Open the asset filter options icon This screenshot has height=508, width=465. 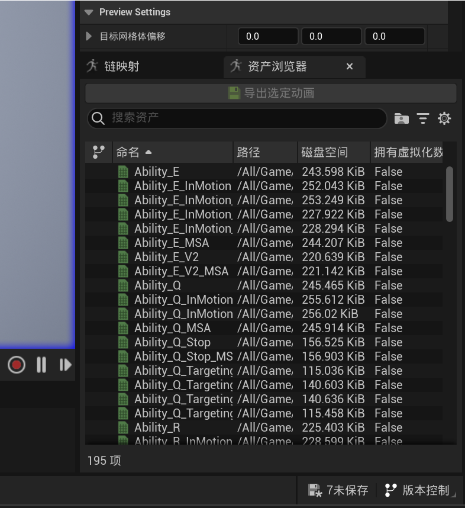[423, 118]
